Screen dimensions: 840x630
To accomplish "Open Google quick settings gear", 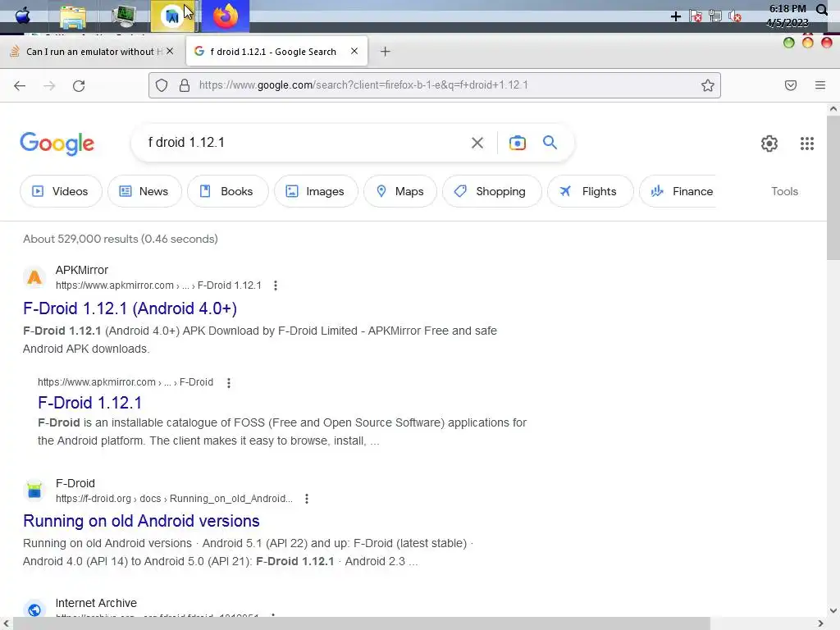I will 769,144.
